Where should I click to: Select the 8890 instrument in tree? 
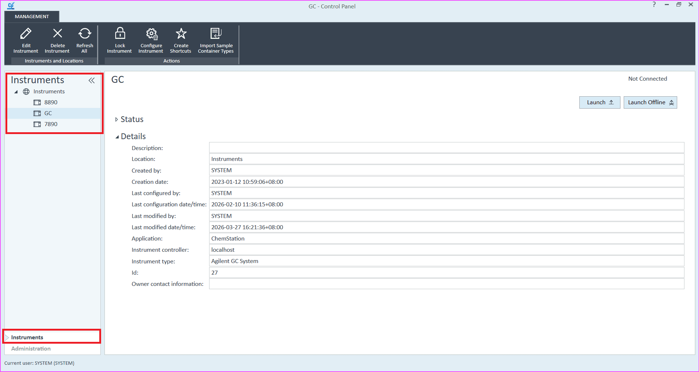point(51,102)
